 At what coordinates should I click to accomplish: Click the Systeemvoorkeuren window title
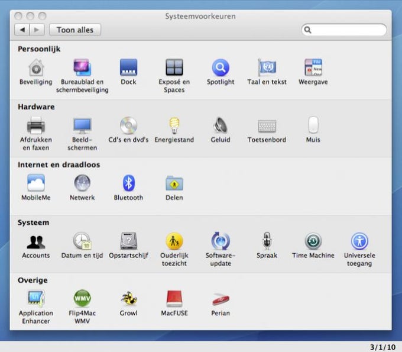(200, 16)
